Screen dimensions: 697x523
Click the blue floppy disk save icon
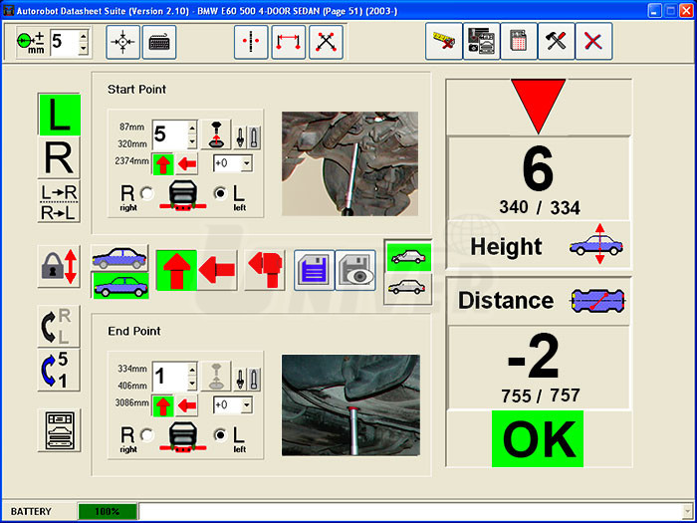pyautogui.click(x=314, y=270)
